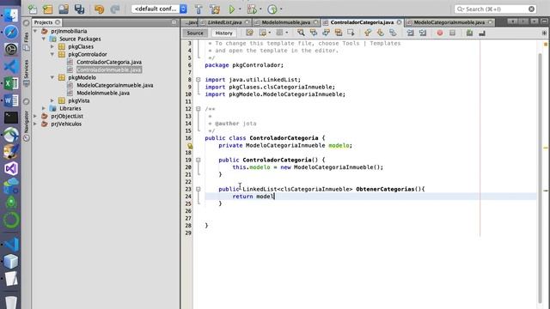
Task: Open the dropdown arrow beside Debug Project
Action: (260, 9)
